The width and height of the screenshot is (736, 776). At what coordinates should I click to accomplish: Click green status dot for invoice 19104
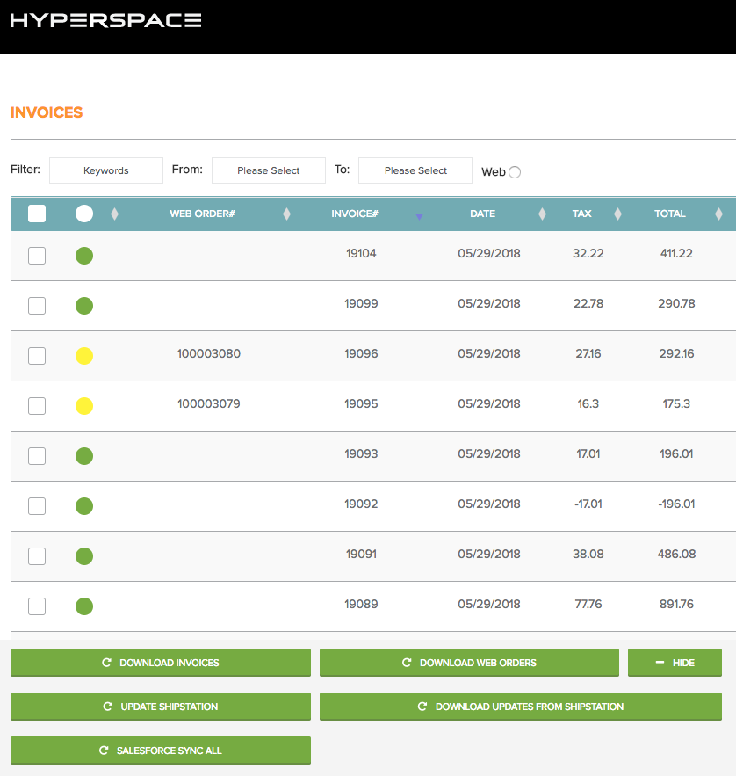[84, 256]
